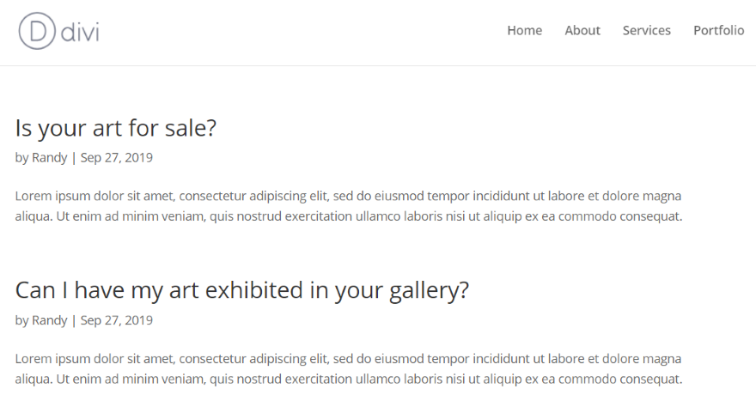Image resolution: width=756 pixels, height=401 pixels.
Task: Click author Randy under the gallery exhibit post
Action: pyautogui.click(x=50, y=320)
